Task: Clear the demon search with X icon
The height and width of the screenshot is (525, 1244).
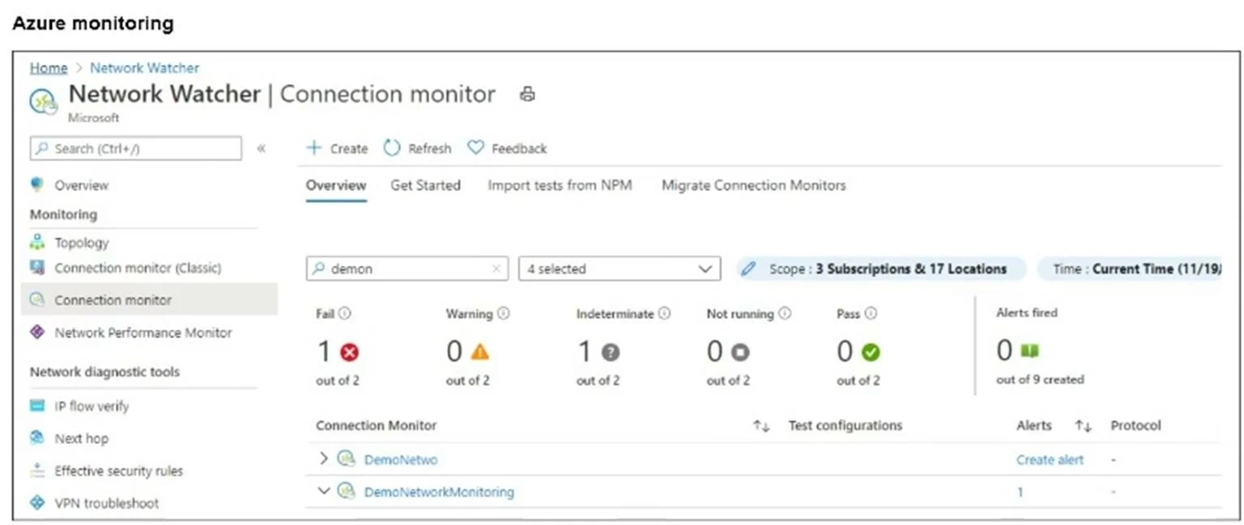Action: point(496,269)
